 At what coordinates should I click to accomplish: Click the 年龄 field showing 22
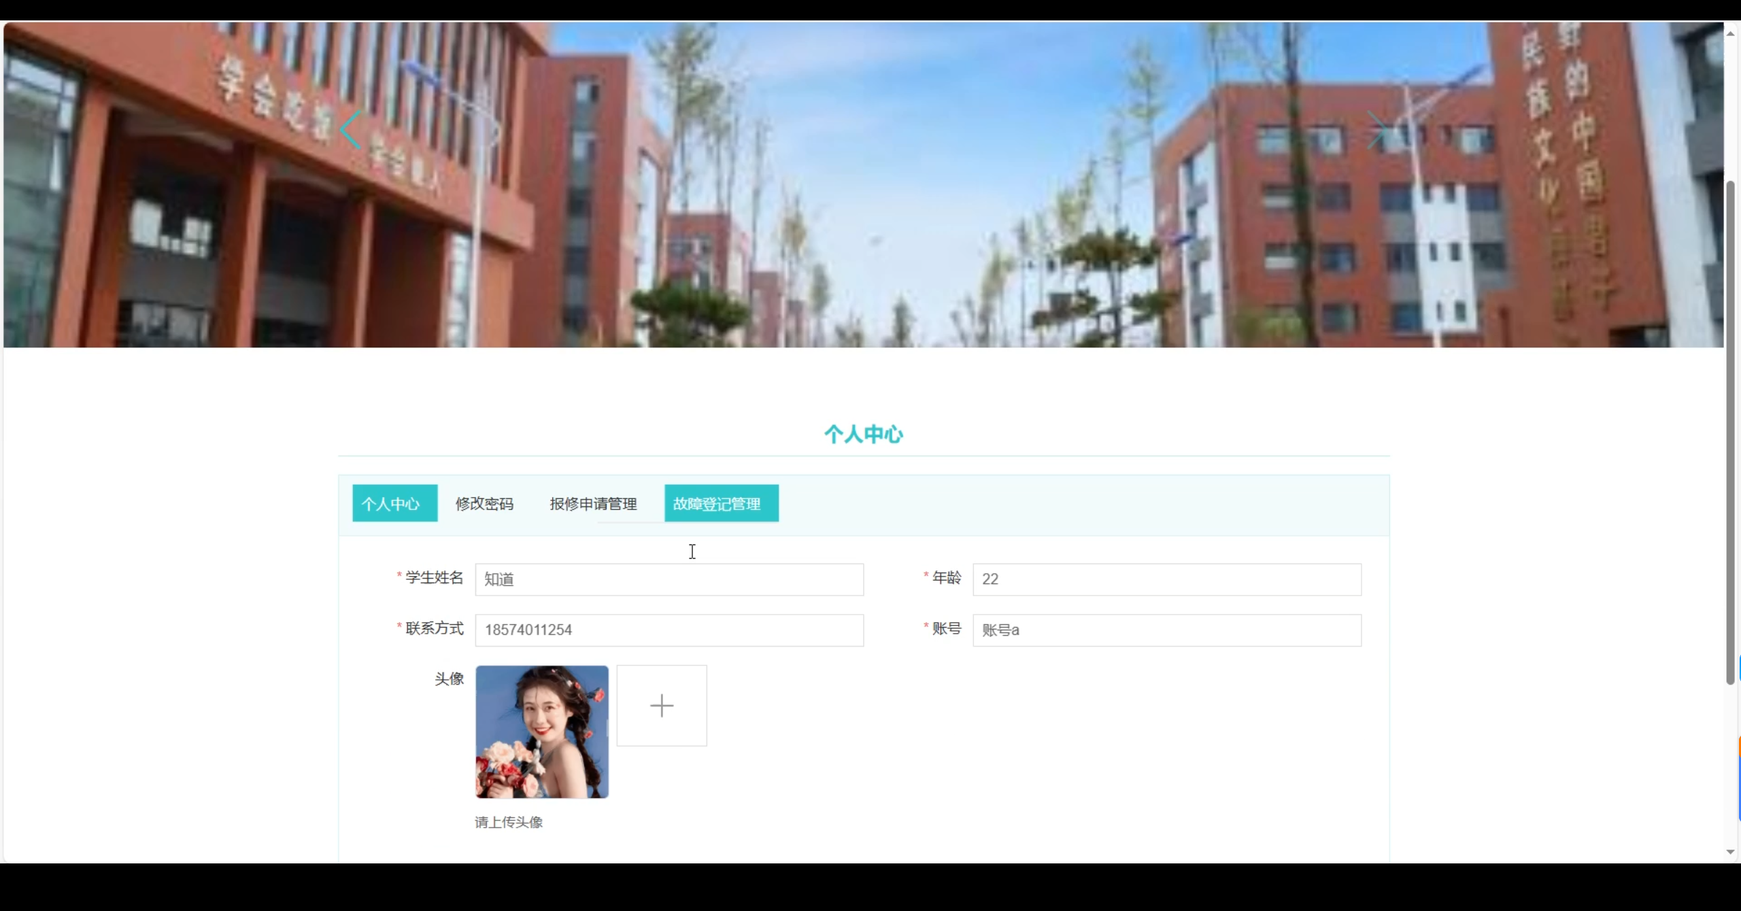(1166, 580)
